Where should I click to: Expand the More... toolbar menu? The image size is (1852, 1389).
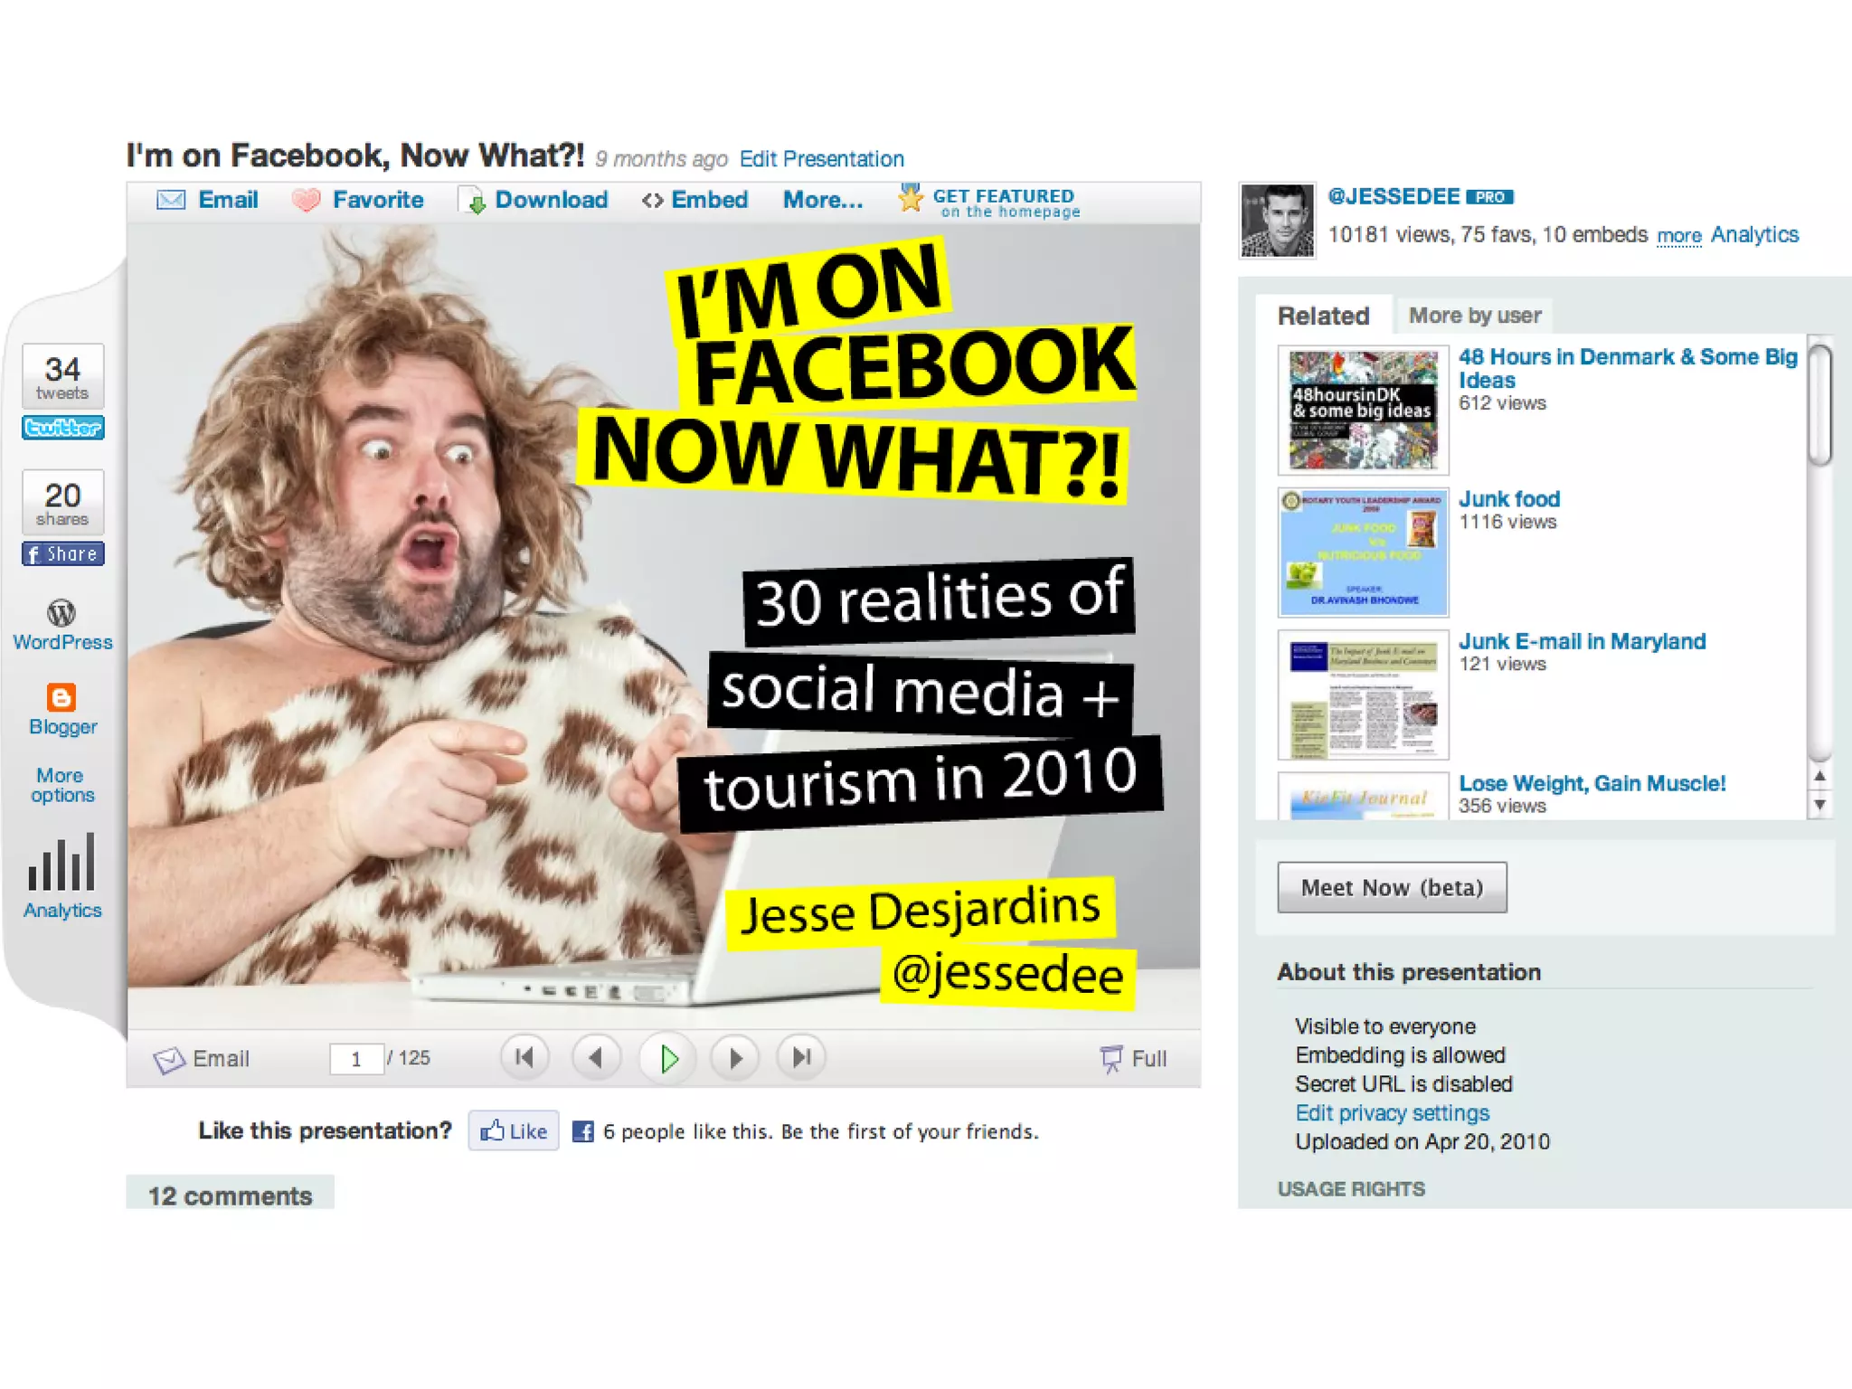click(823, 200)
